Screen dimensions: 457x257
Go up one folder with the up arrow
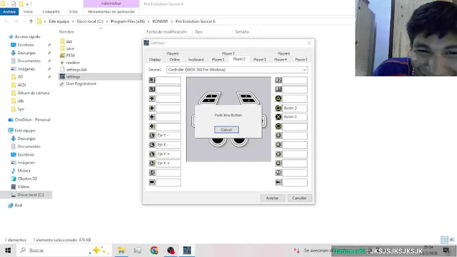point(31,21)
